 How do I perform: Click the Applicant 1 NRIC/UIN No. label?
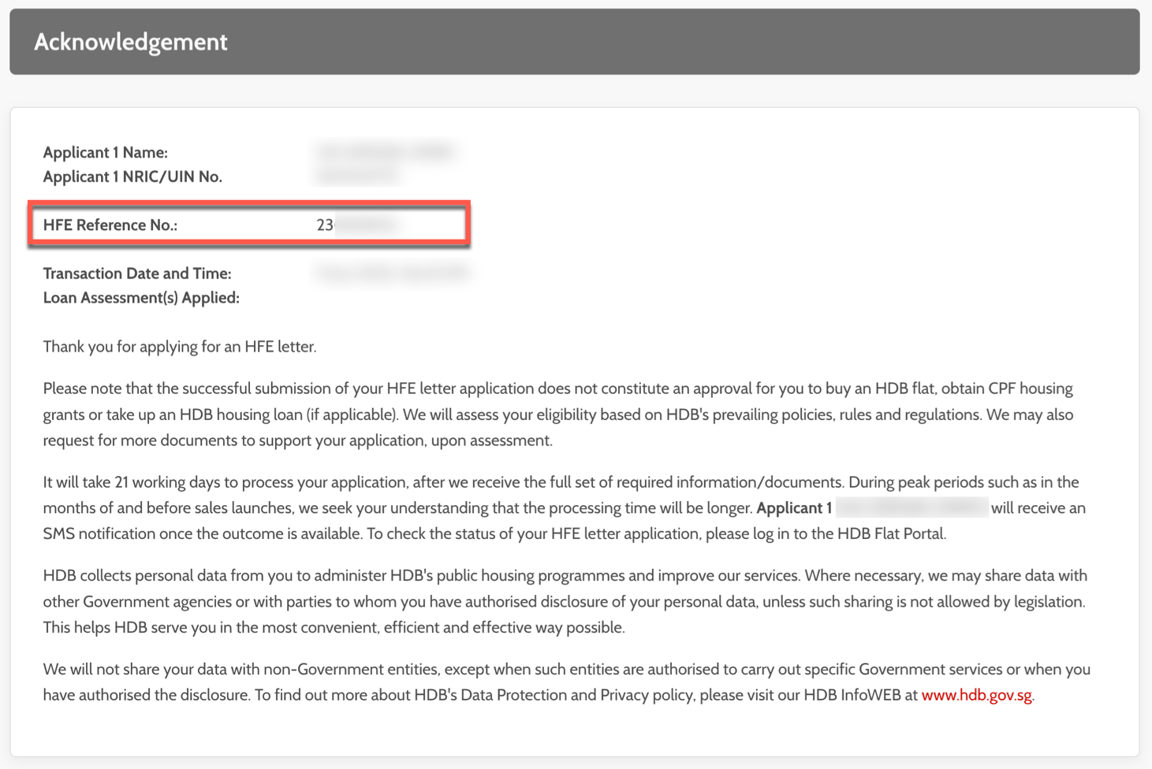(x=132, y=176)
